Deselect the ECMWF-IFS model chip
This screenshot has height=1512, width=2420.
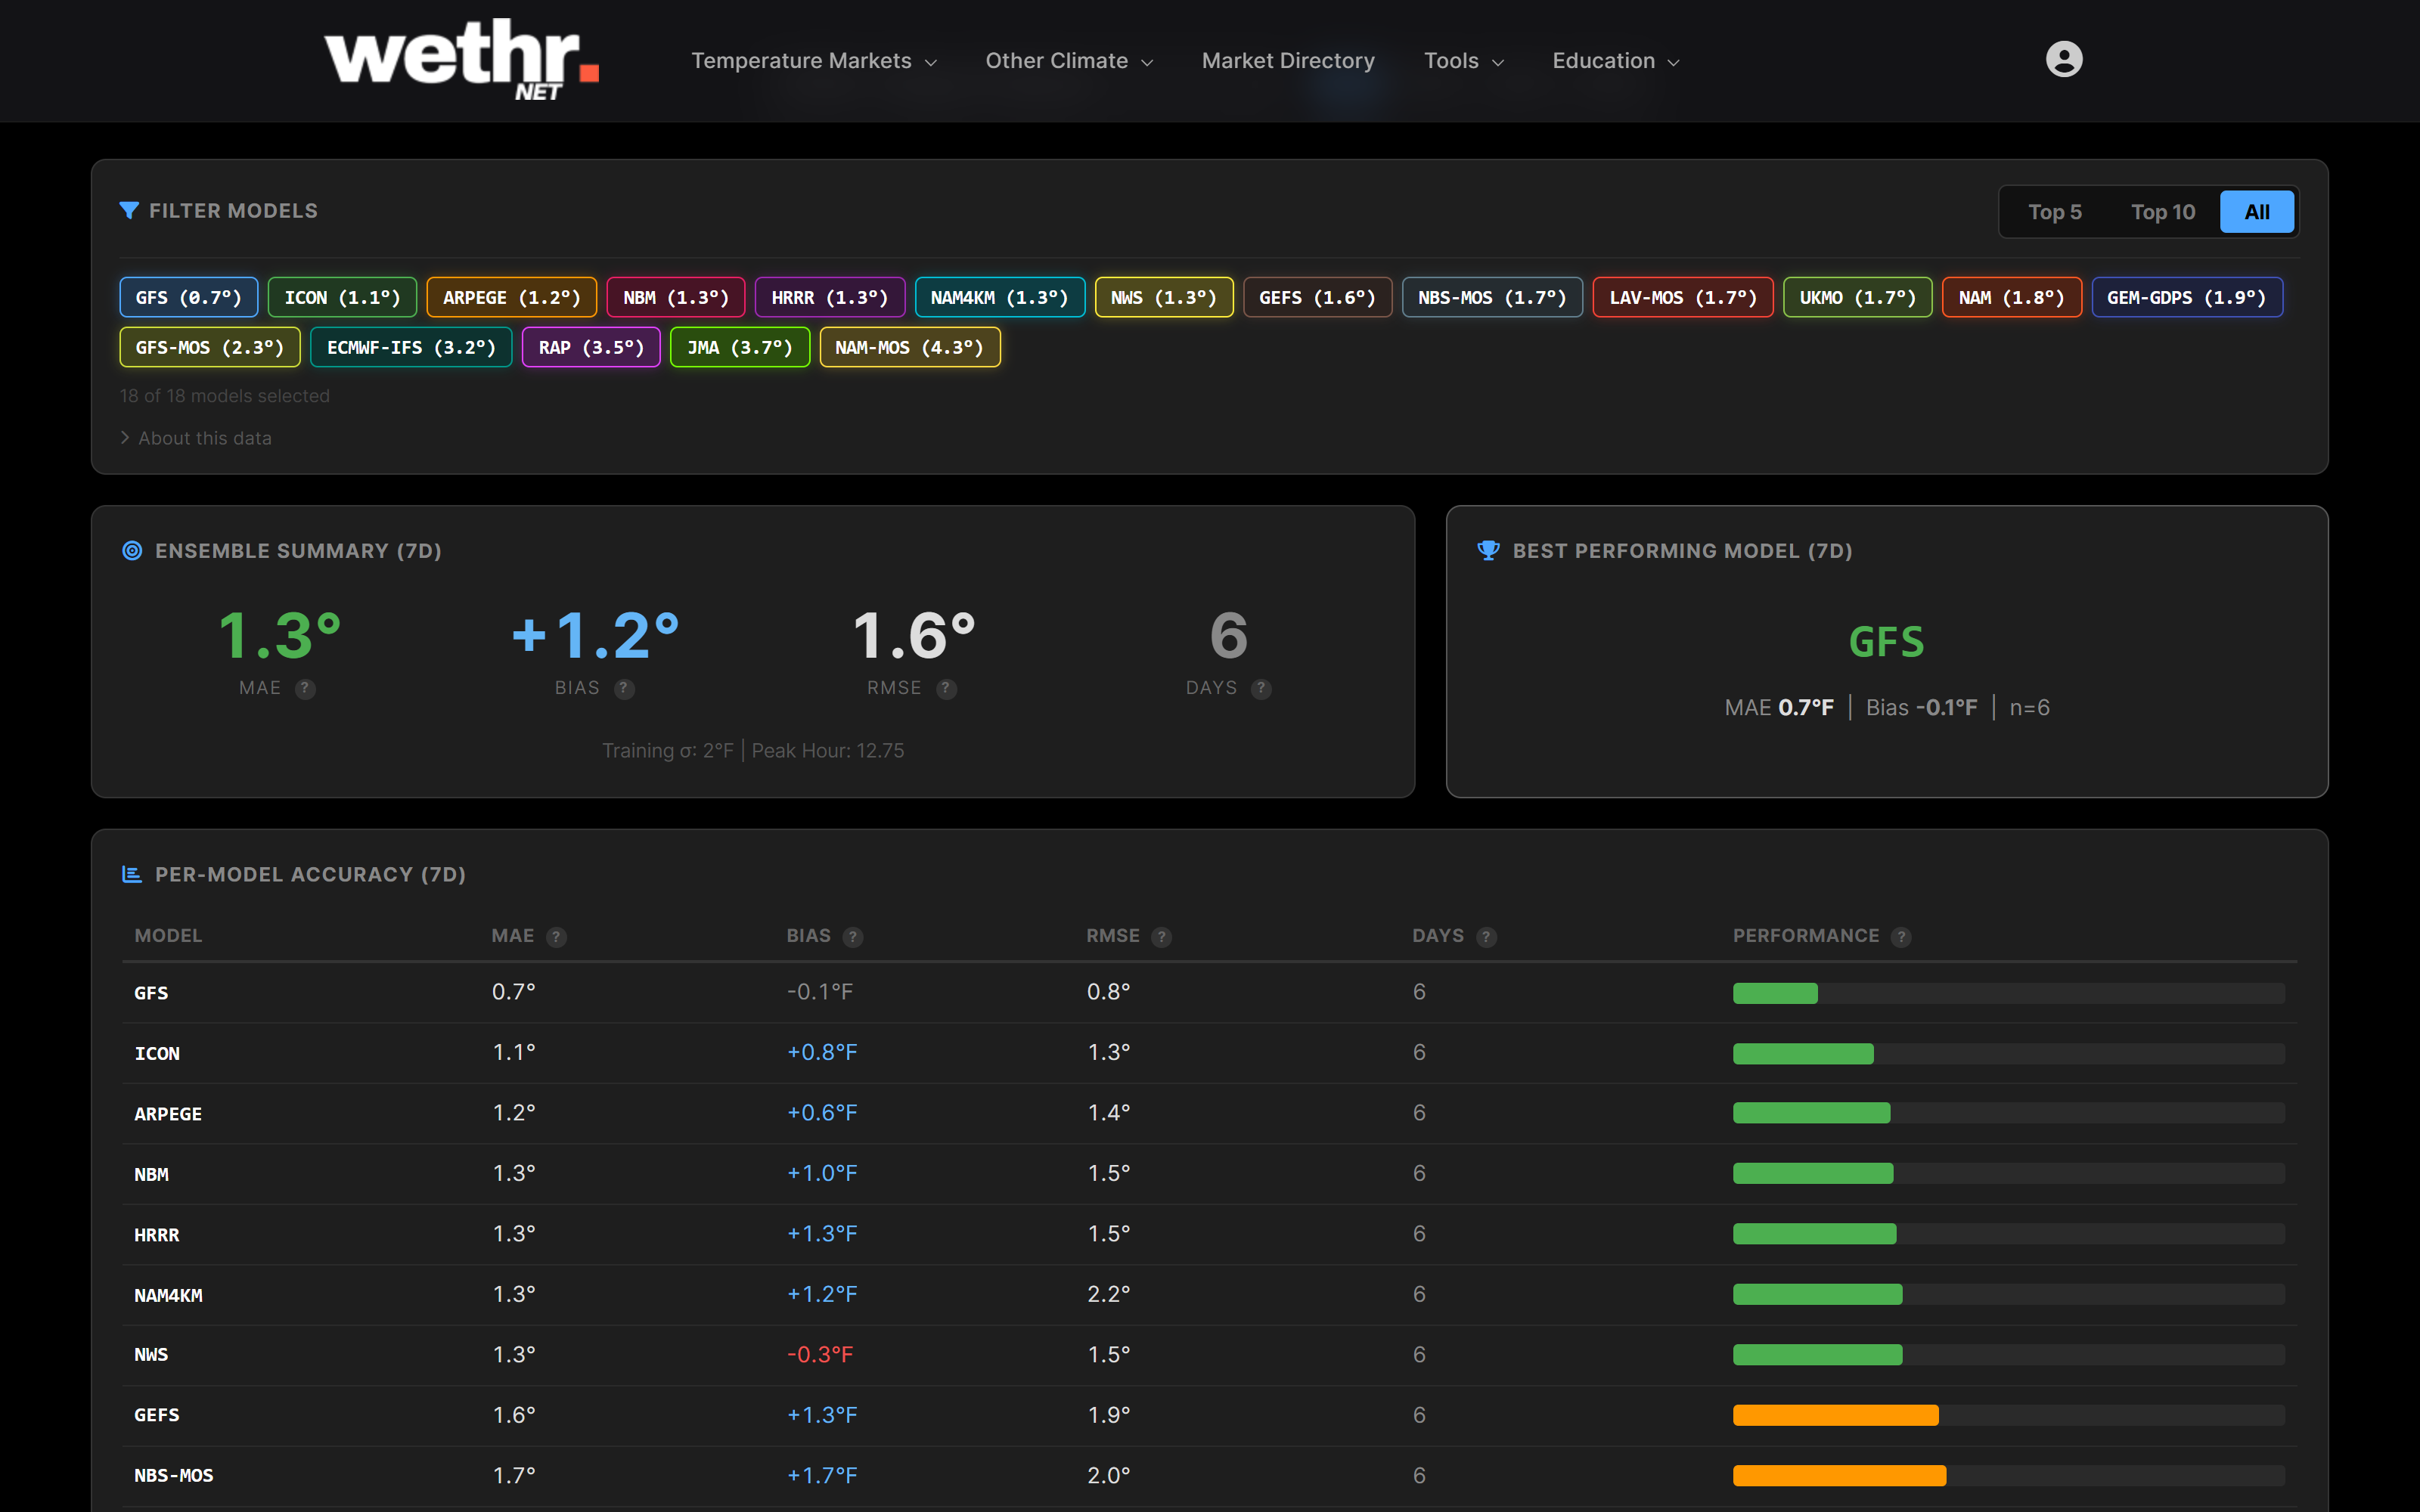pyautogui.click(x=411, y=347)
